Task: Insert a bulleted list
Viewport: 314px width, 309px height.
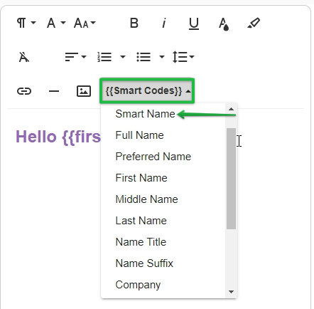Action: (x=144, y=57)
